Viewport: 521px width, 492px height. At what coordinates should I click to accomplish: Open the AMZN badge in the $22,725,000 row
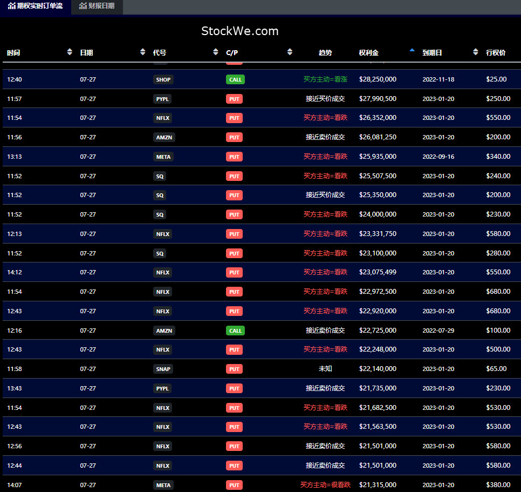click(164, 331)
